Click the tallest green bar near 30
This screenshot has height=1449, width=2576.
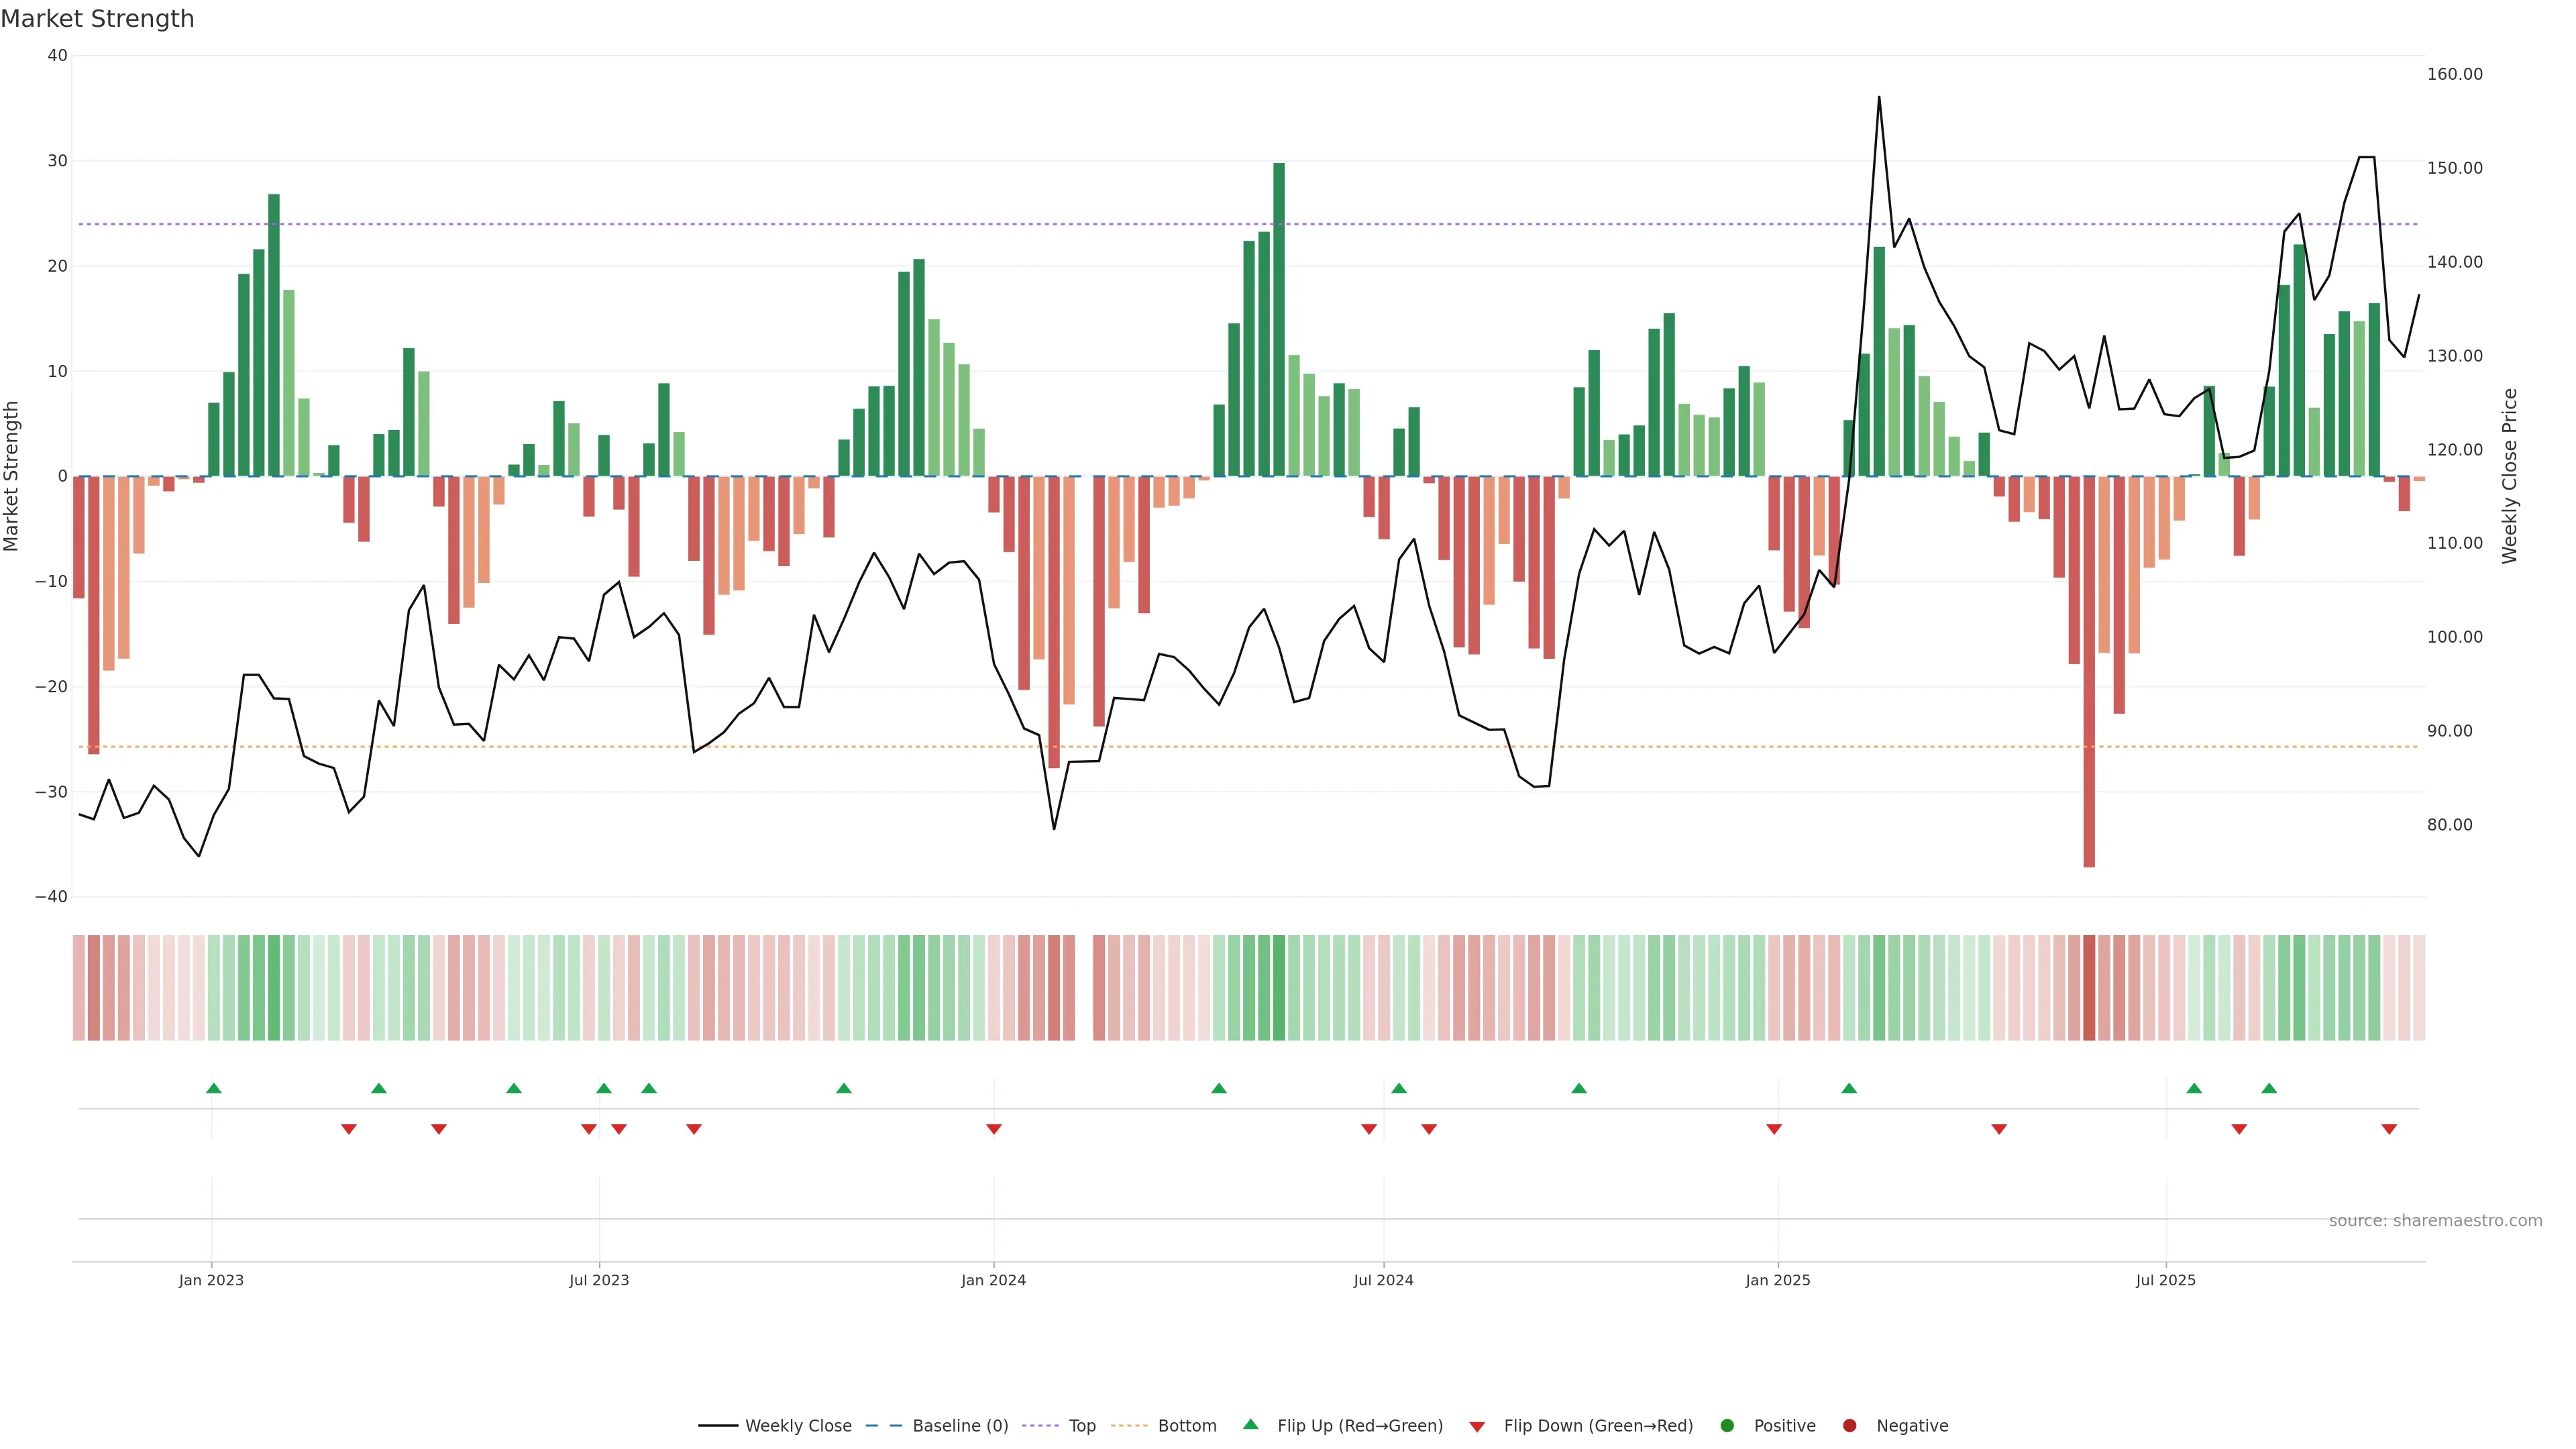[x=1279, y=320]
